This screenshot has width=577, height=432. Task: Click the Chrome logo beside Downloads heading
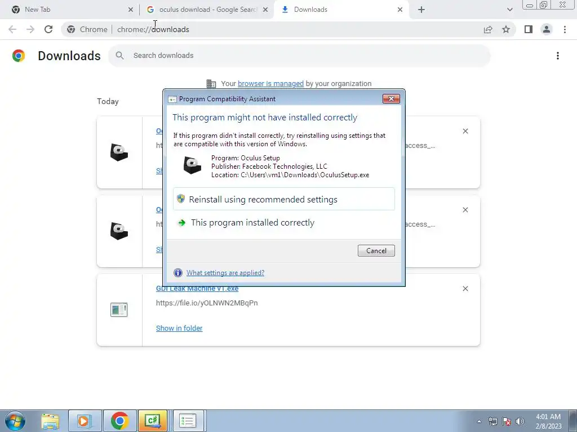[19, 56]
